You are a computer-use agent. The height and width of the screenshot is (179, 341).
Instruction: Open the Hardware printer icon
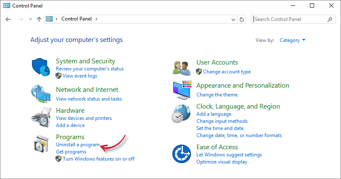[41, 117]
